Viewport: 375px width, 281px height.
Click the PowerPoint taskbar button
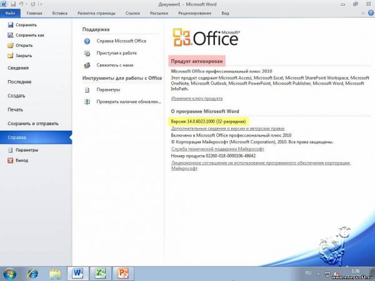pyautogui.click(x=123, y=273)
